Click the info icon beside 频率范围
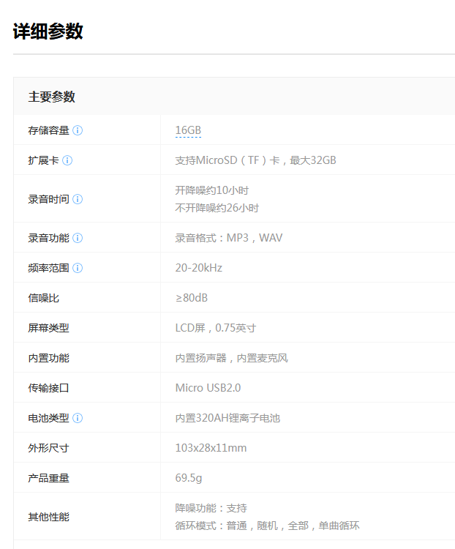Image resolution: width=455 pixels, height=549 pixels. coord(78,268)
